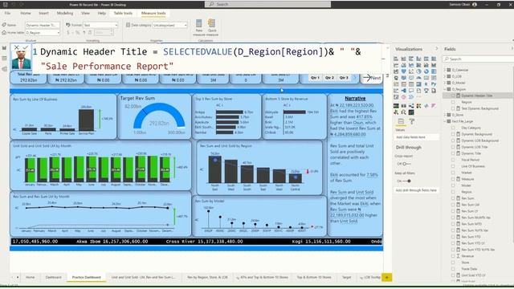Select the stacked bar chart visual icon

(x=396, y=59)
